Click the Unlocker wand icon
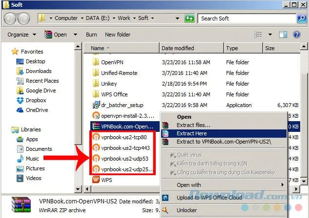 165,210
